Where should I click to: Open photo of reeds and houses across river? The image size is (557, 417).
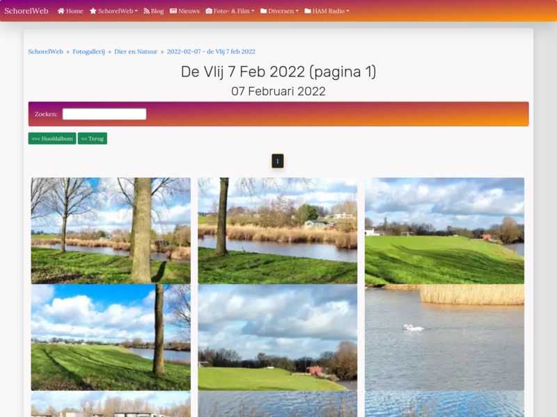tap(277, 231)
